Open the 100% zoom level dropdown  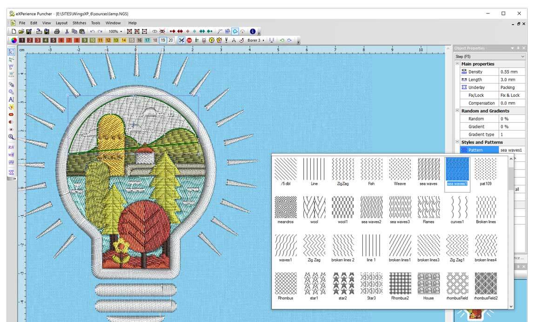pyautogui.click(x=116, y=31)
